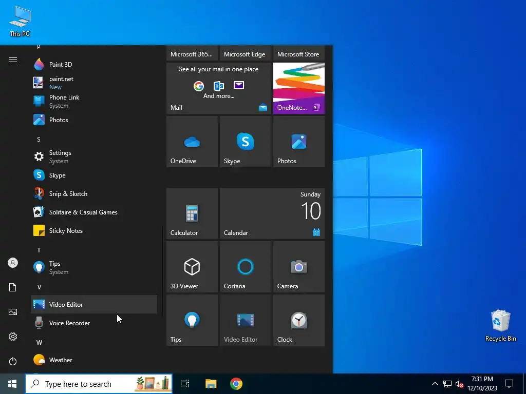Open the Video Editor tile
Image resolution: width=526 pixels, height=394 pixels.
pyautogui.click(x=246, y=320)
